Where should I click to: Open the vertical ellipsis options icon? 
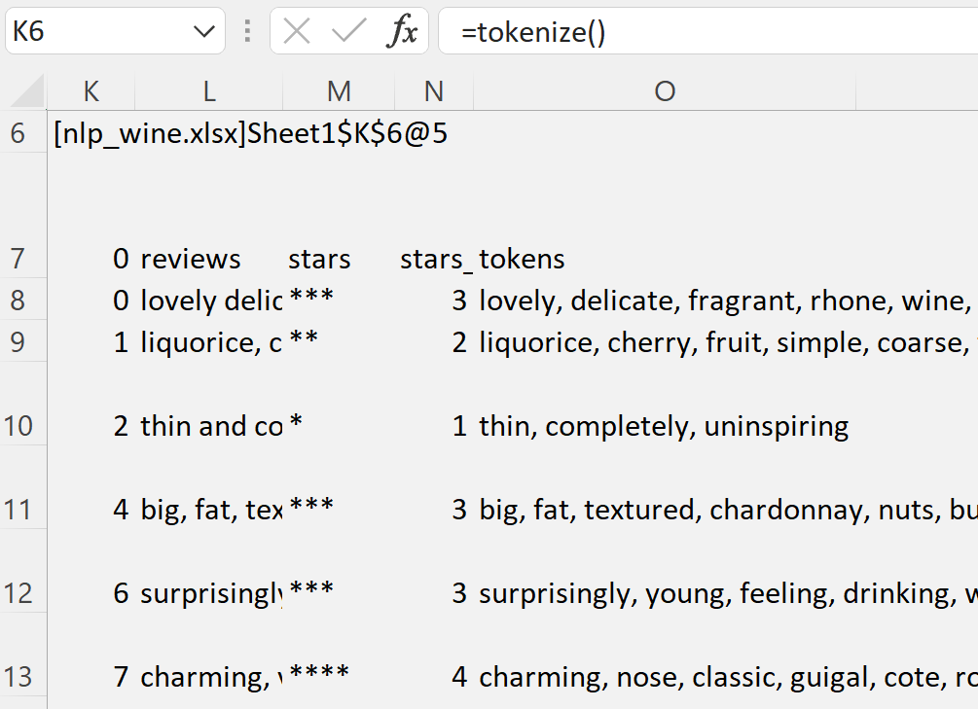click(x=246, y=30)
